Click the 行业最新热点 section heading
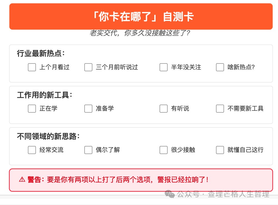Image resolution: width=278 pixels, height=205 pixels. click(x=41, y=53)
